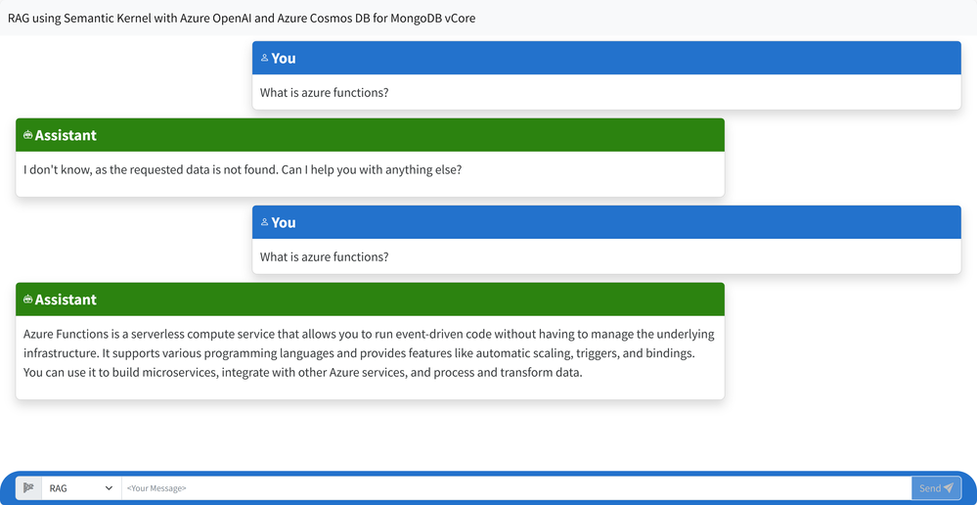Focus the Your Message input field
977x505 pixels.
tap(516, 488)
